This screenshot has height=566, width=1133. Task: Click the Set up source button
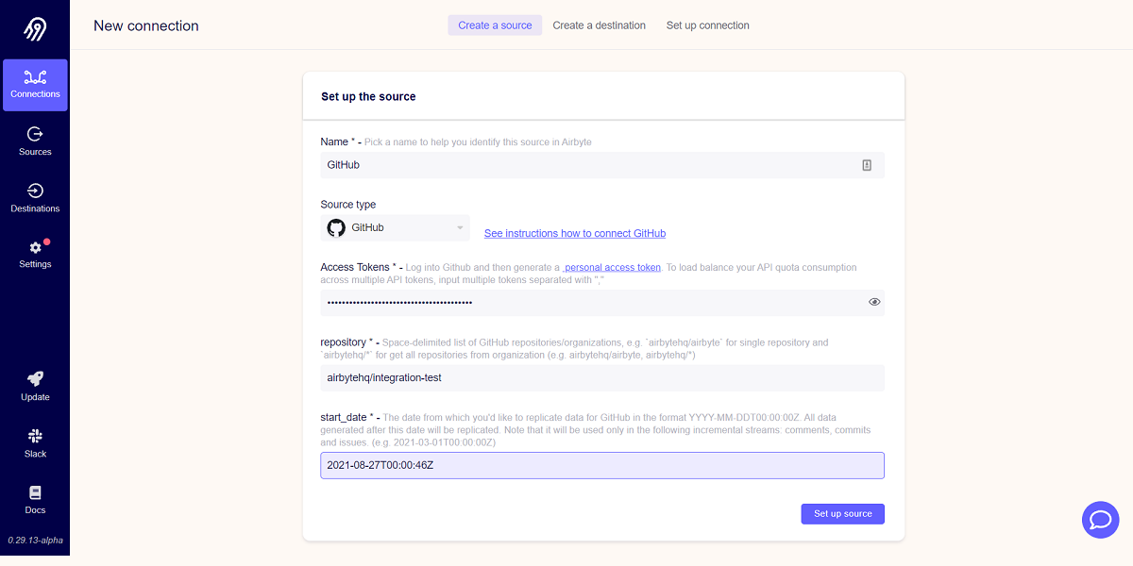click(843, 513)
